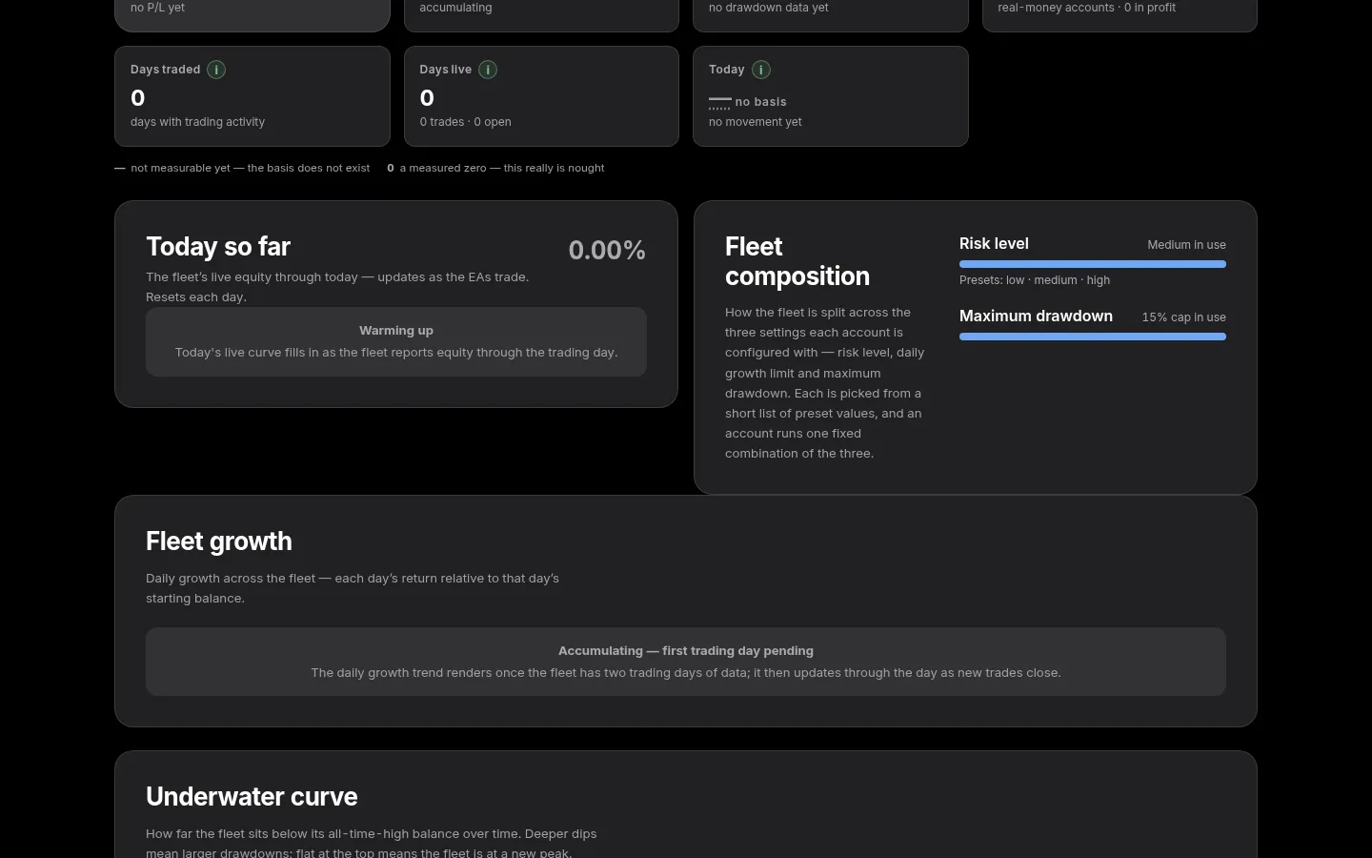Click the "no P/L yet" caption

[157, 8]
